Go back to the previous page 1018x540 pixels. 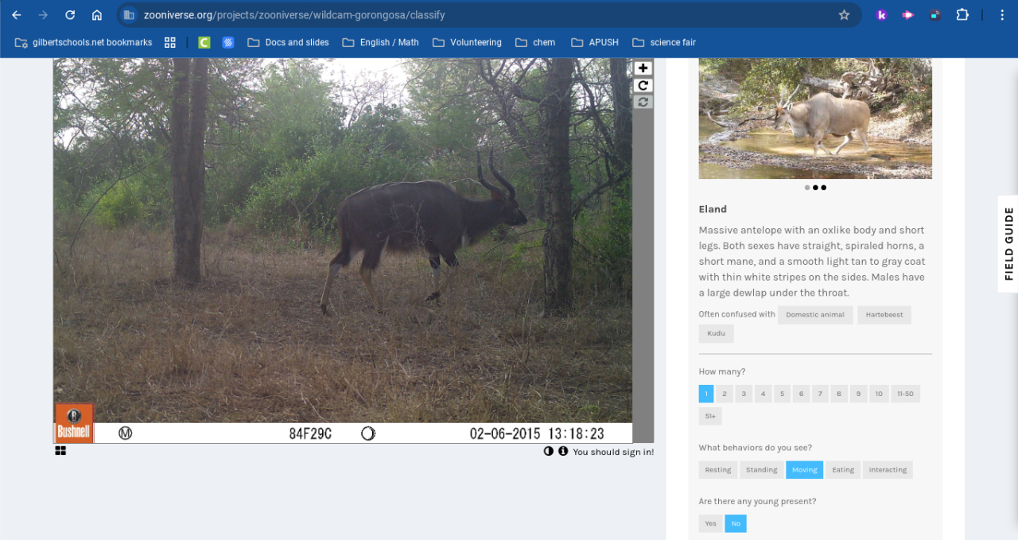(17, 15)
